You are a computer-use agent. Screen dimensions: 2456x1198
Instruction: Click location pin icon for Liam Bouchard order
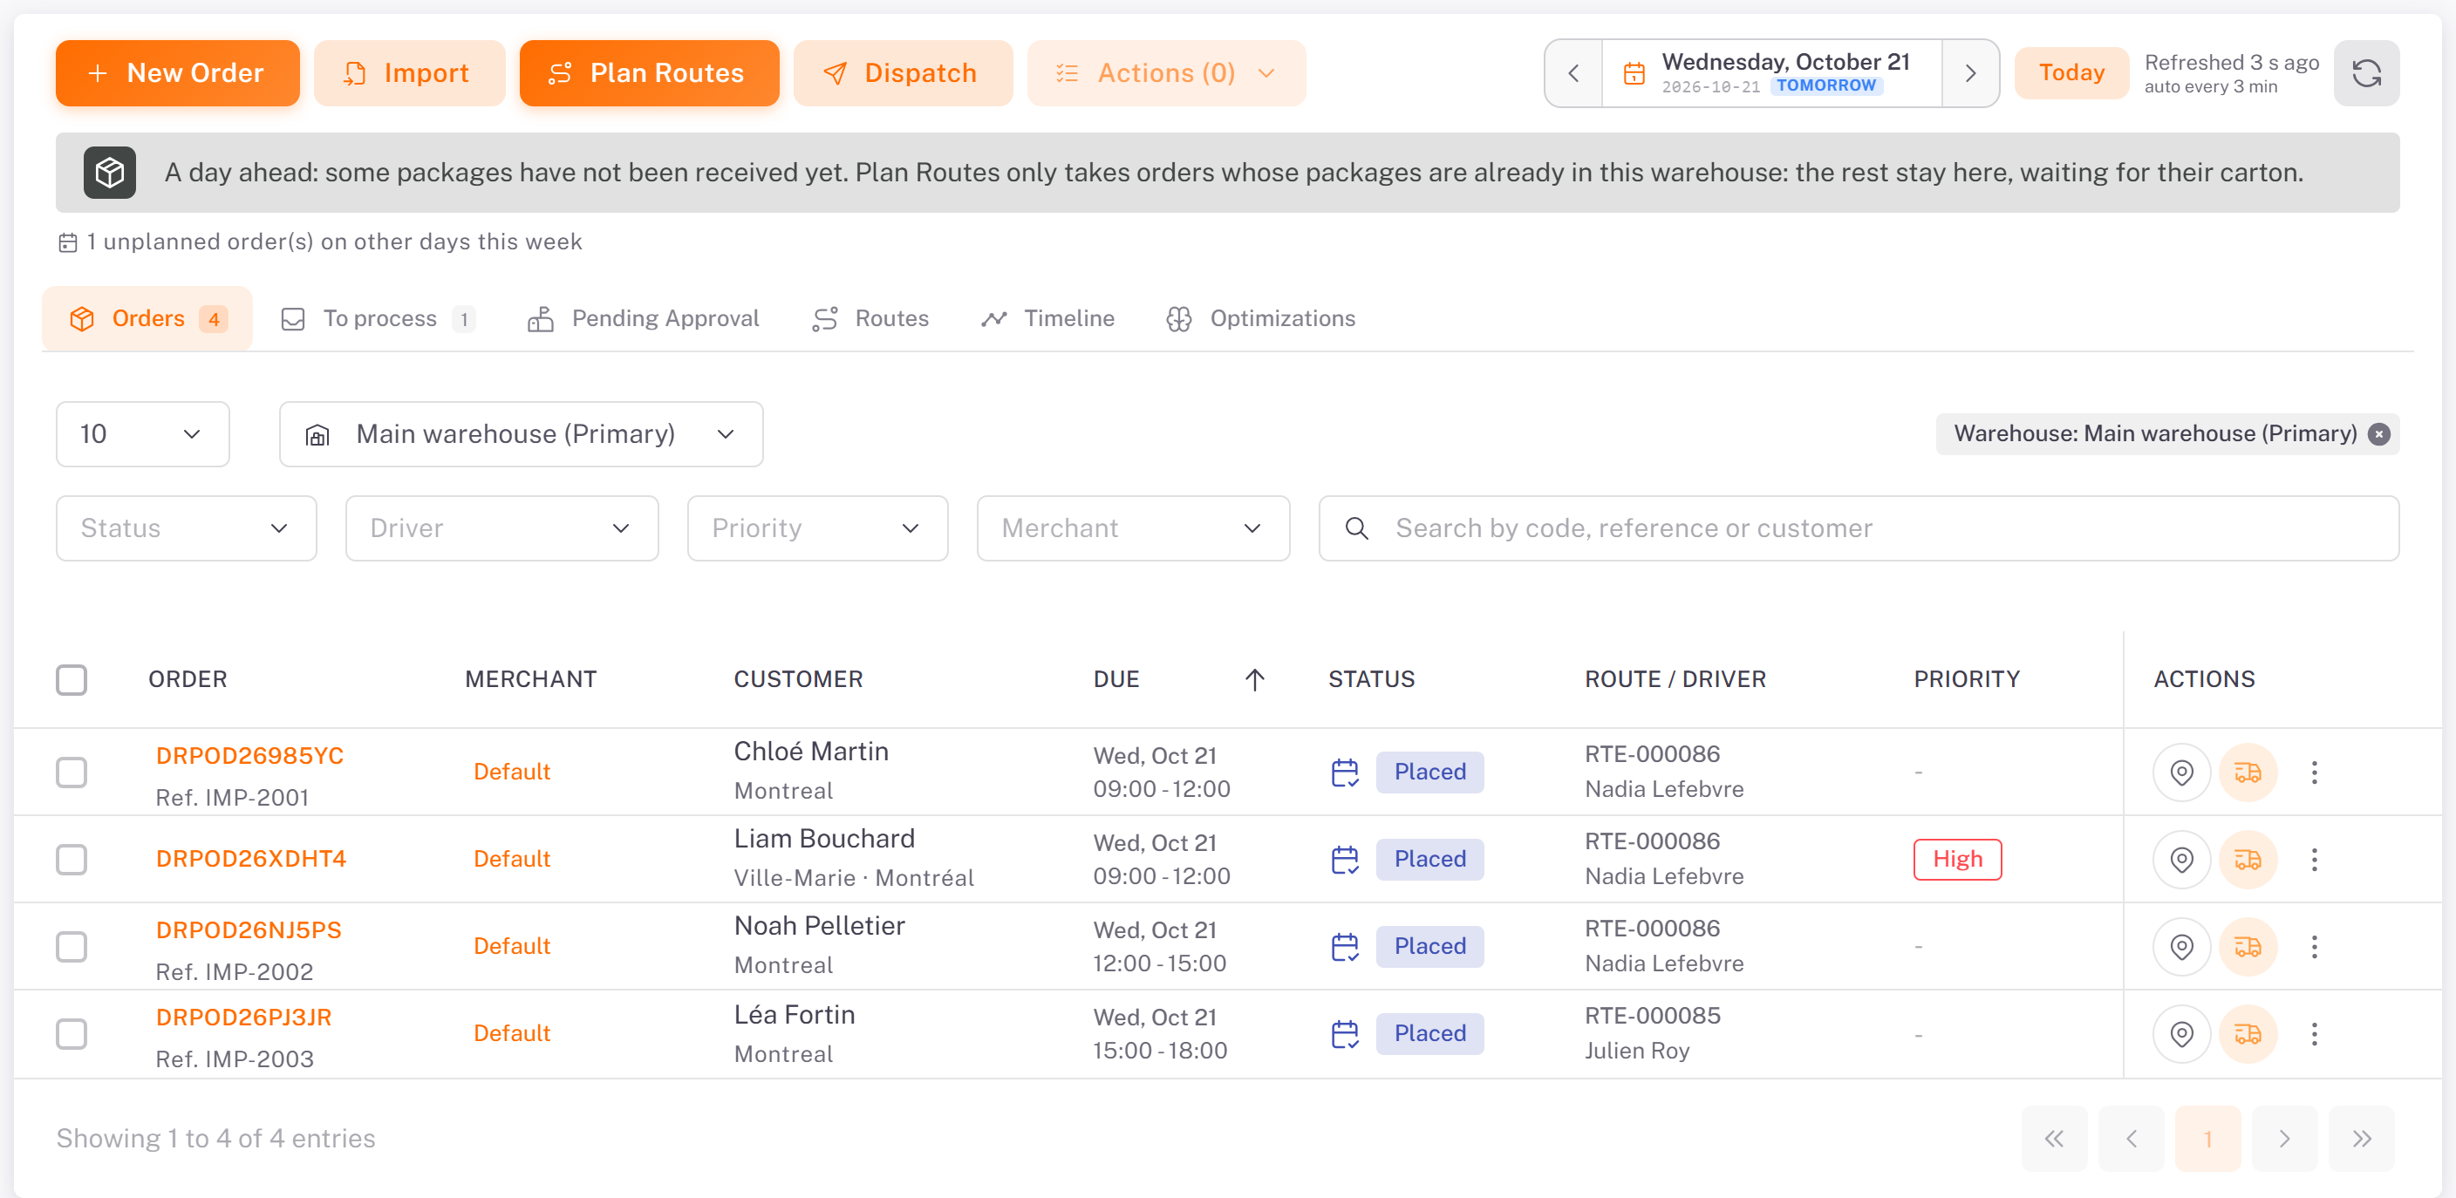(2181, 860)
